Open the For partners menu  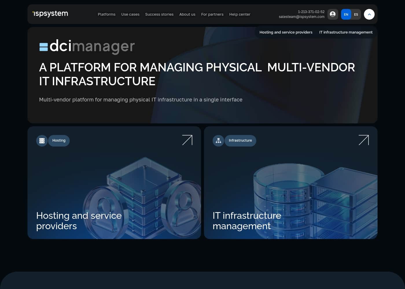point(212,14)
